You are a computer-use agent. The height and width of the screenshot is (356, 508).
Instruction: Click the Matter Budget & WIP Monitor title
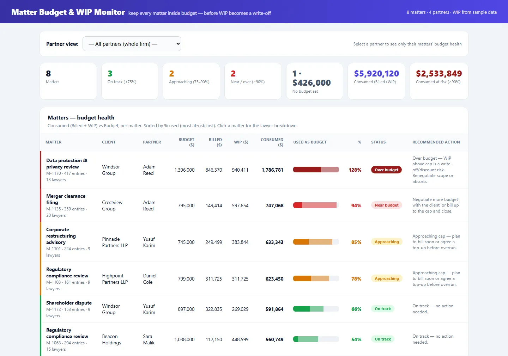tap(68, 12)
